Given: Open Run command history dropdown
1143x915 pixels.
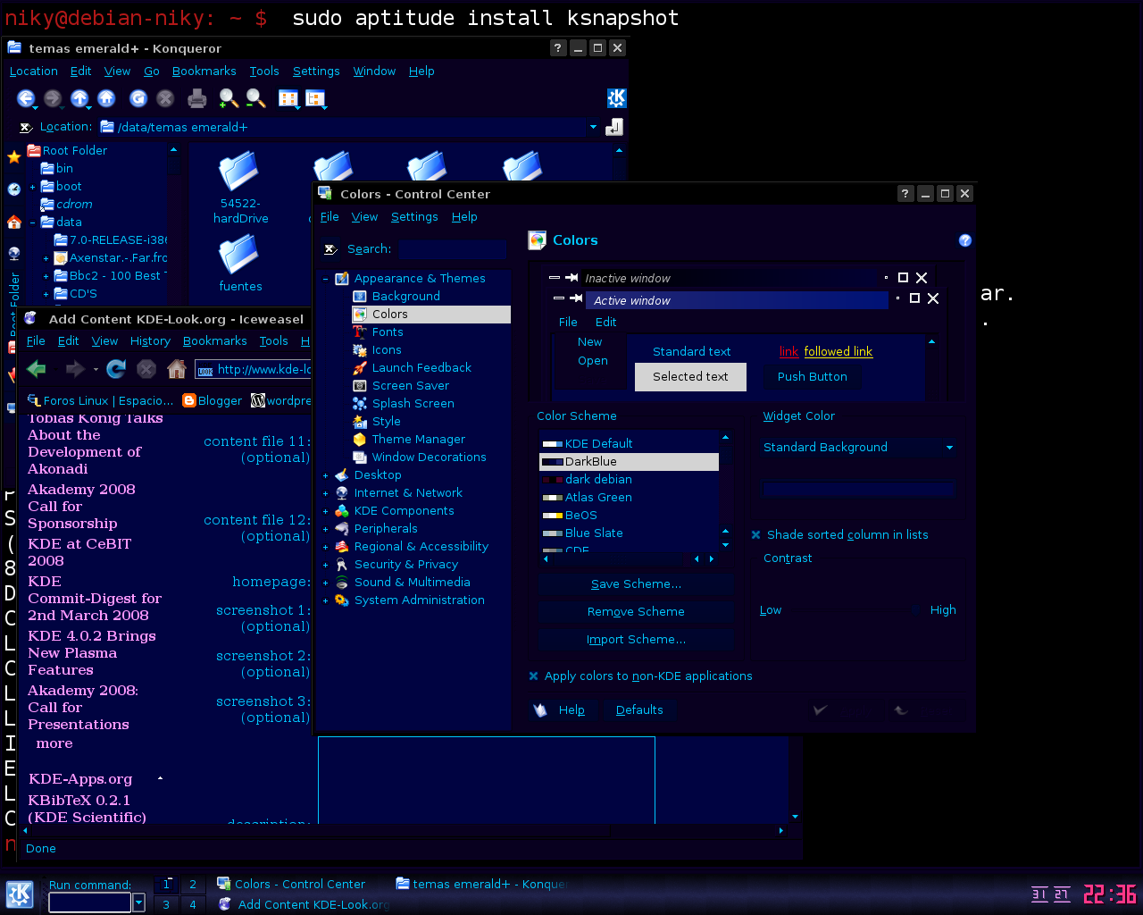Looking at the screenshot, I should click(x=138, y=902).
